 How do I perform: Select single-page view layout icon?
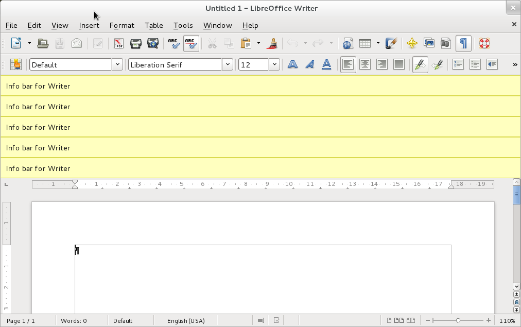[x=389, y=320]
